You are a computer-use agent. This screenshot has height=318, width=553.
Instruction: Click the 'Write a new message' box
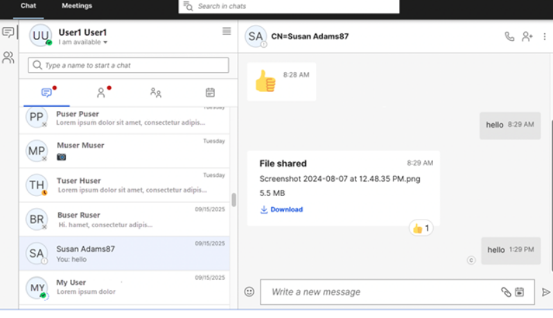point(397,292)
